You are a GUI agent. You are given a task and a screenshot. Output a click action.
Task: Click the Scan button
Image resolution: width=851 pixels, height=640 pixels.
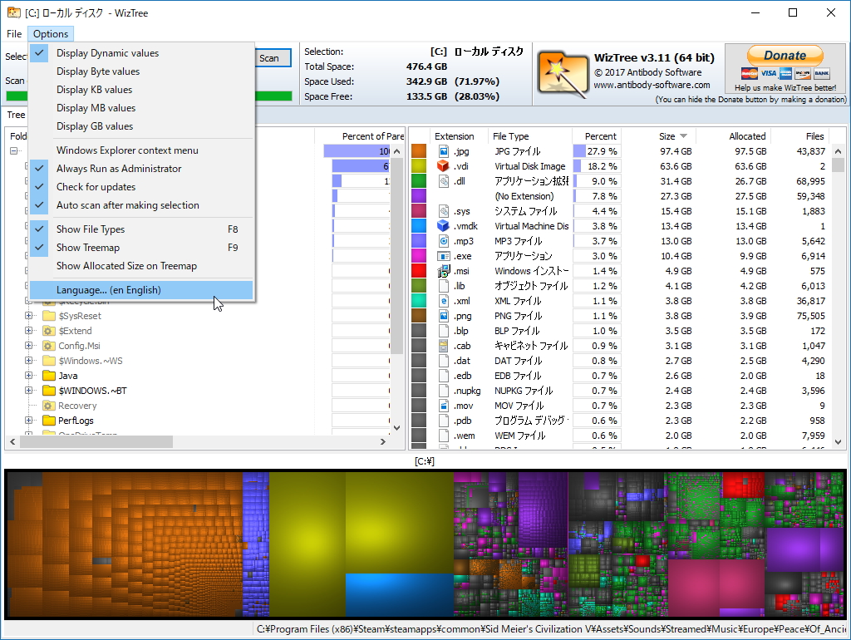tap(273, 58)
